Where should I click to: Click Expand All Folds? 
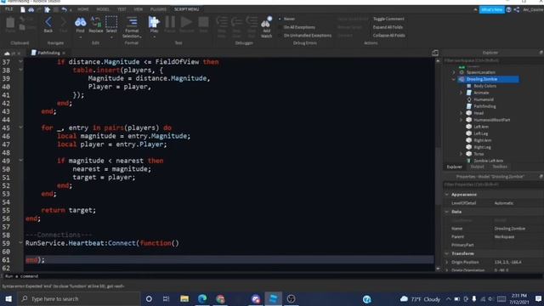tap(388, 27)
